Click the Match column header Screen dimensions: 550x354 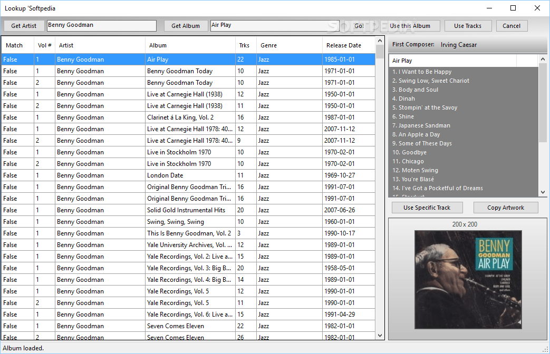pos(15,45)
